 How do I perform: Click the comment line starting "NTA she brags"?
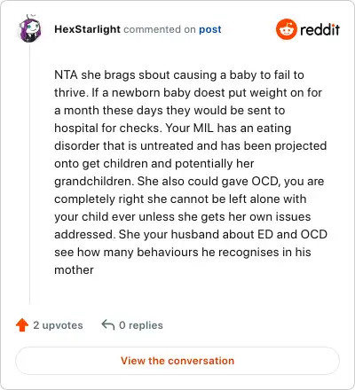(179, 75)
